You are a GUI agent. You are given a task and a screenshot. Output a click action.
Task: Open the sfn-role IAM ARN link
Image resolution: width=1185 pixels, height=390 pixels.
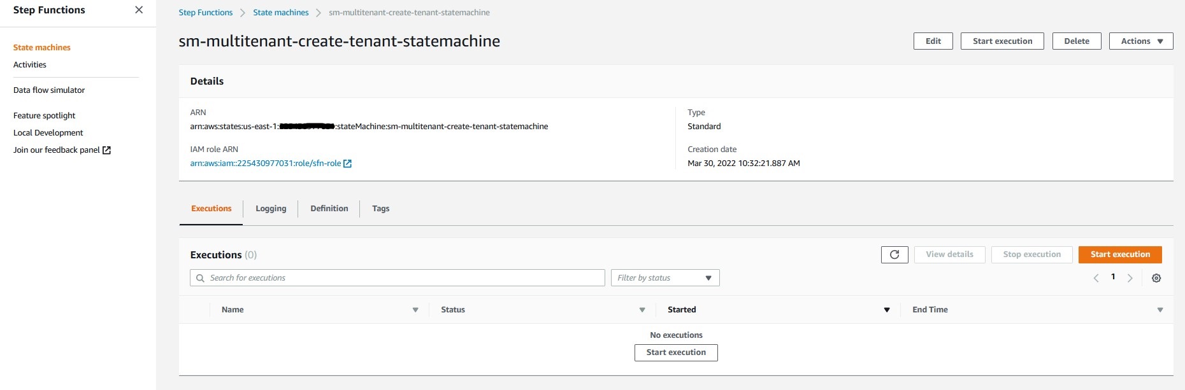pos(266,164)
